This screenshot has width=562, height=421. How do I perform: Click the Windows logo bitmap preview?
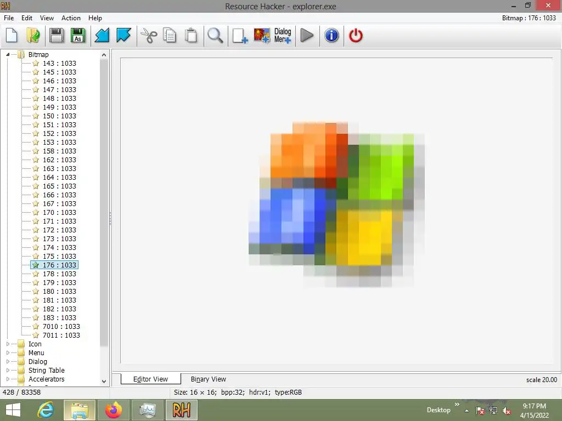336,204
